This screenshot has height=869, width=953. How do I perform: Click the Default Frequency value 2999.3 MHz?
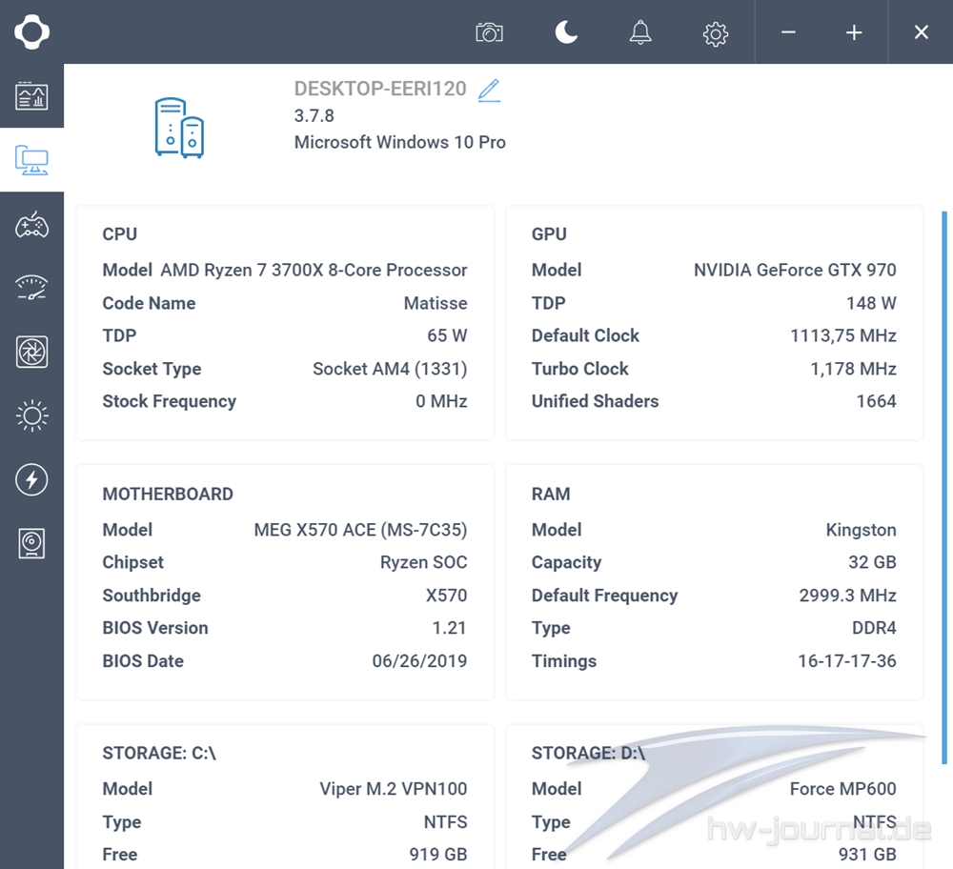(x=847, y=596)
